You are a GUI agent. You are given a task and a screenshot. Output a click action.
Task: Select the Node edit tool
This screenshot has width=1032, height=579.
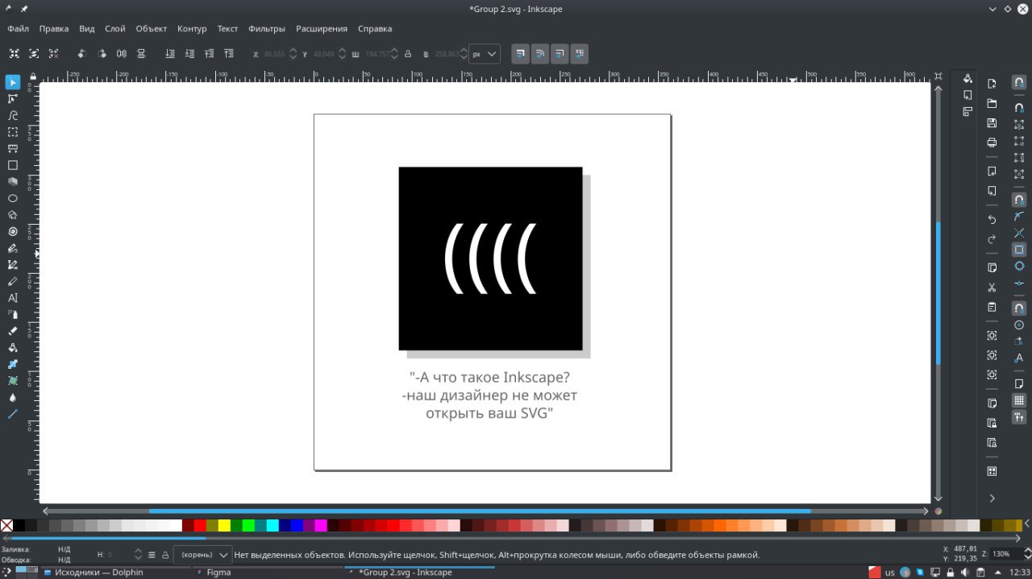(x=13, y=99)
